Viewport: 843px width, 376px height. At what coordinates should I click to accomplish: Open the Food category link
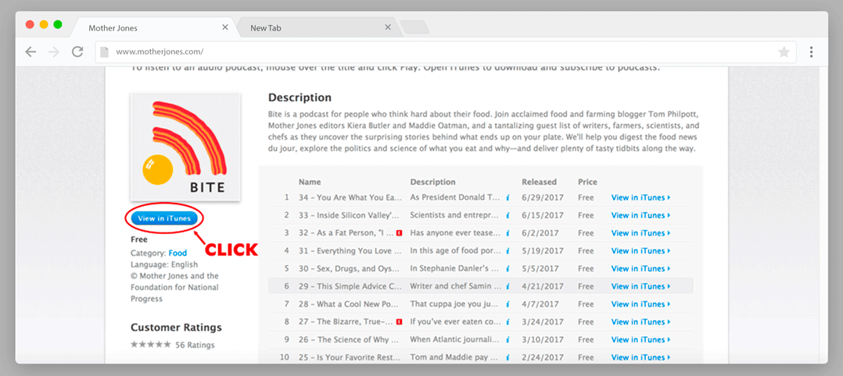pos(178,253)
